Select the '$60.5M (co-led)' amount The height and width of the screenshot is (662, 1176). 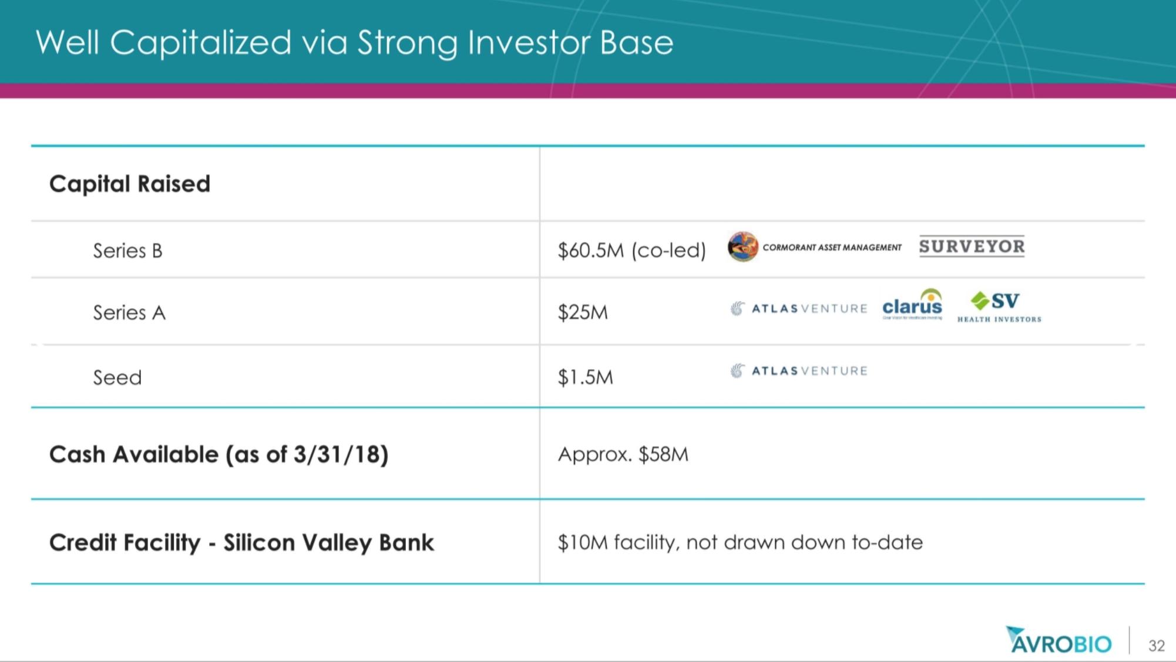631,251
